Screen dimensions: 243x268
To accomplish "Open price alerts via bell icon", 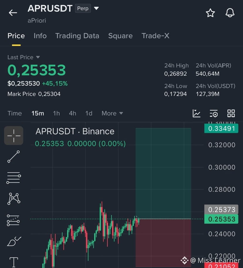I will (230, 13).
